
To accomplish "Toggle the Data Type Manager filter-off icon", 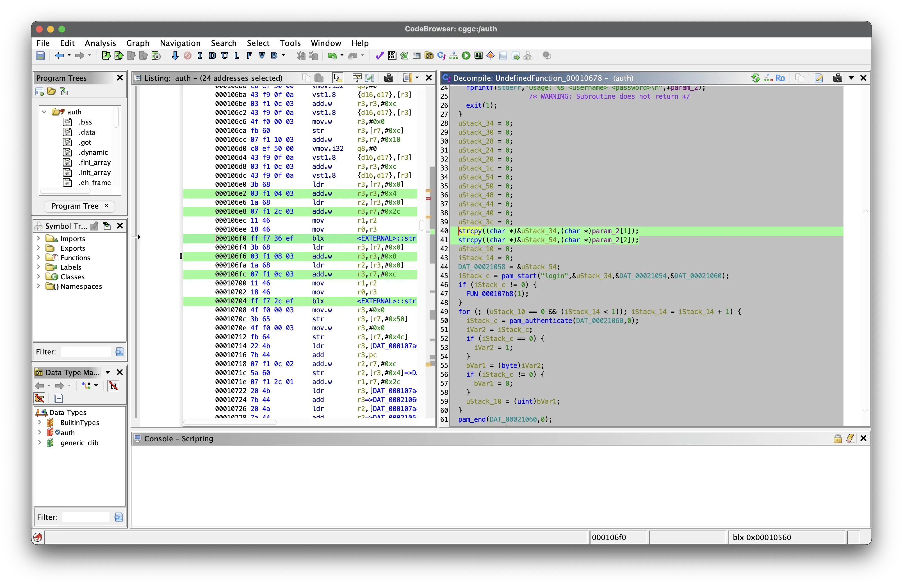I will [x=113, y=386].
